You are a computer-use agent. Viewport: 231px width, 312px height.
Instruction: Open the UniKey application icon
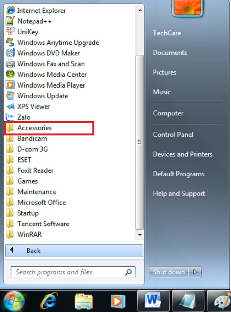tap(10, 32)
